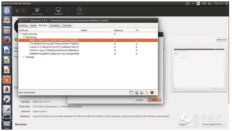Viewport: 232px width, 131px height.
Task: Select address starting with 17uFBw9
Action: click(x=88, y=44)
